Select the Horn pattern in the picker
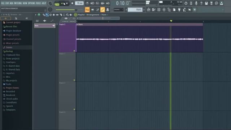 point(44,26)
